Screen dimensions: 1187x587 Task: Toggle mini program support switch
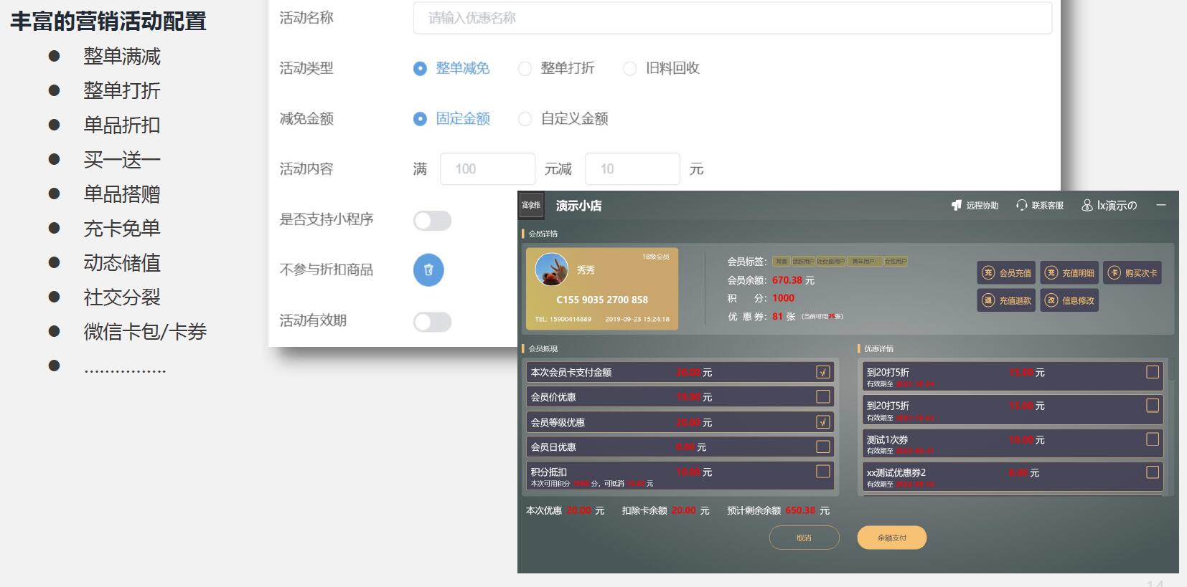click(432, 221)
